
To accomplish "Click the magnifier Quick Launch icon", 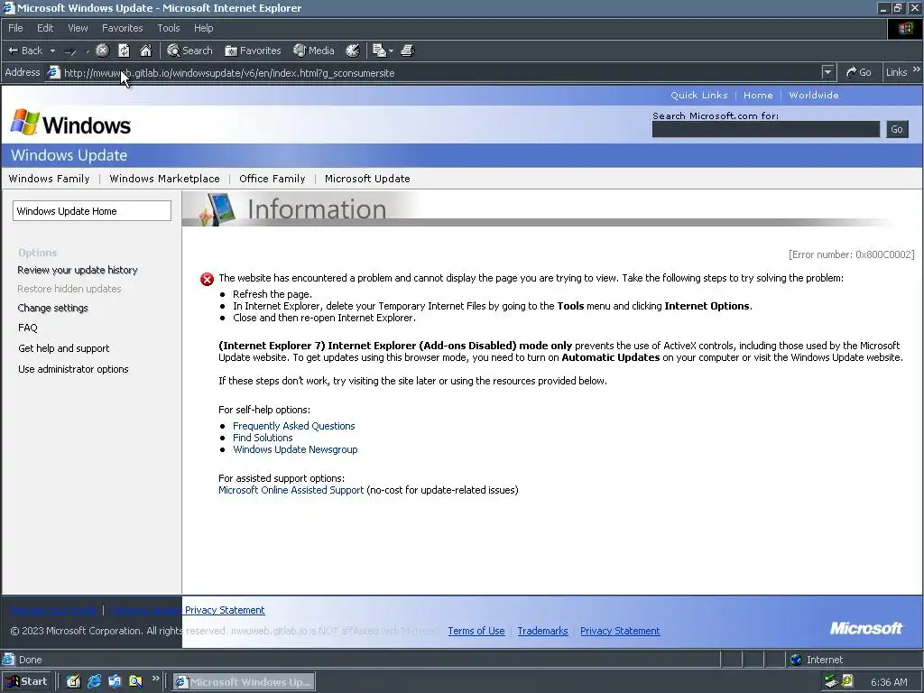I will click(x=135, y=682).
